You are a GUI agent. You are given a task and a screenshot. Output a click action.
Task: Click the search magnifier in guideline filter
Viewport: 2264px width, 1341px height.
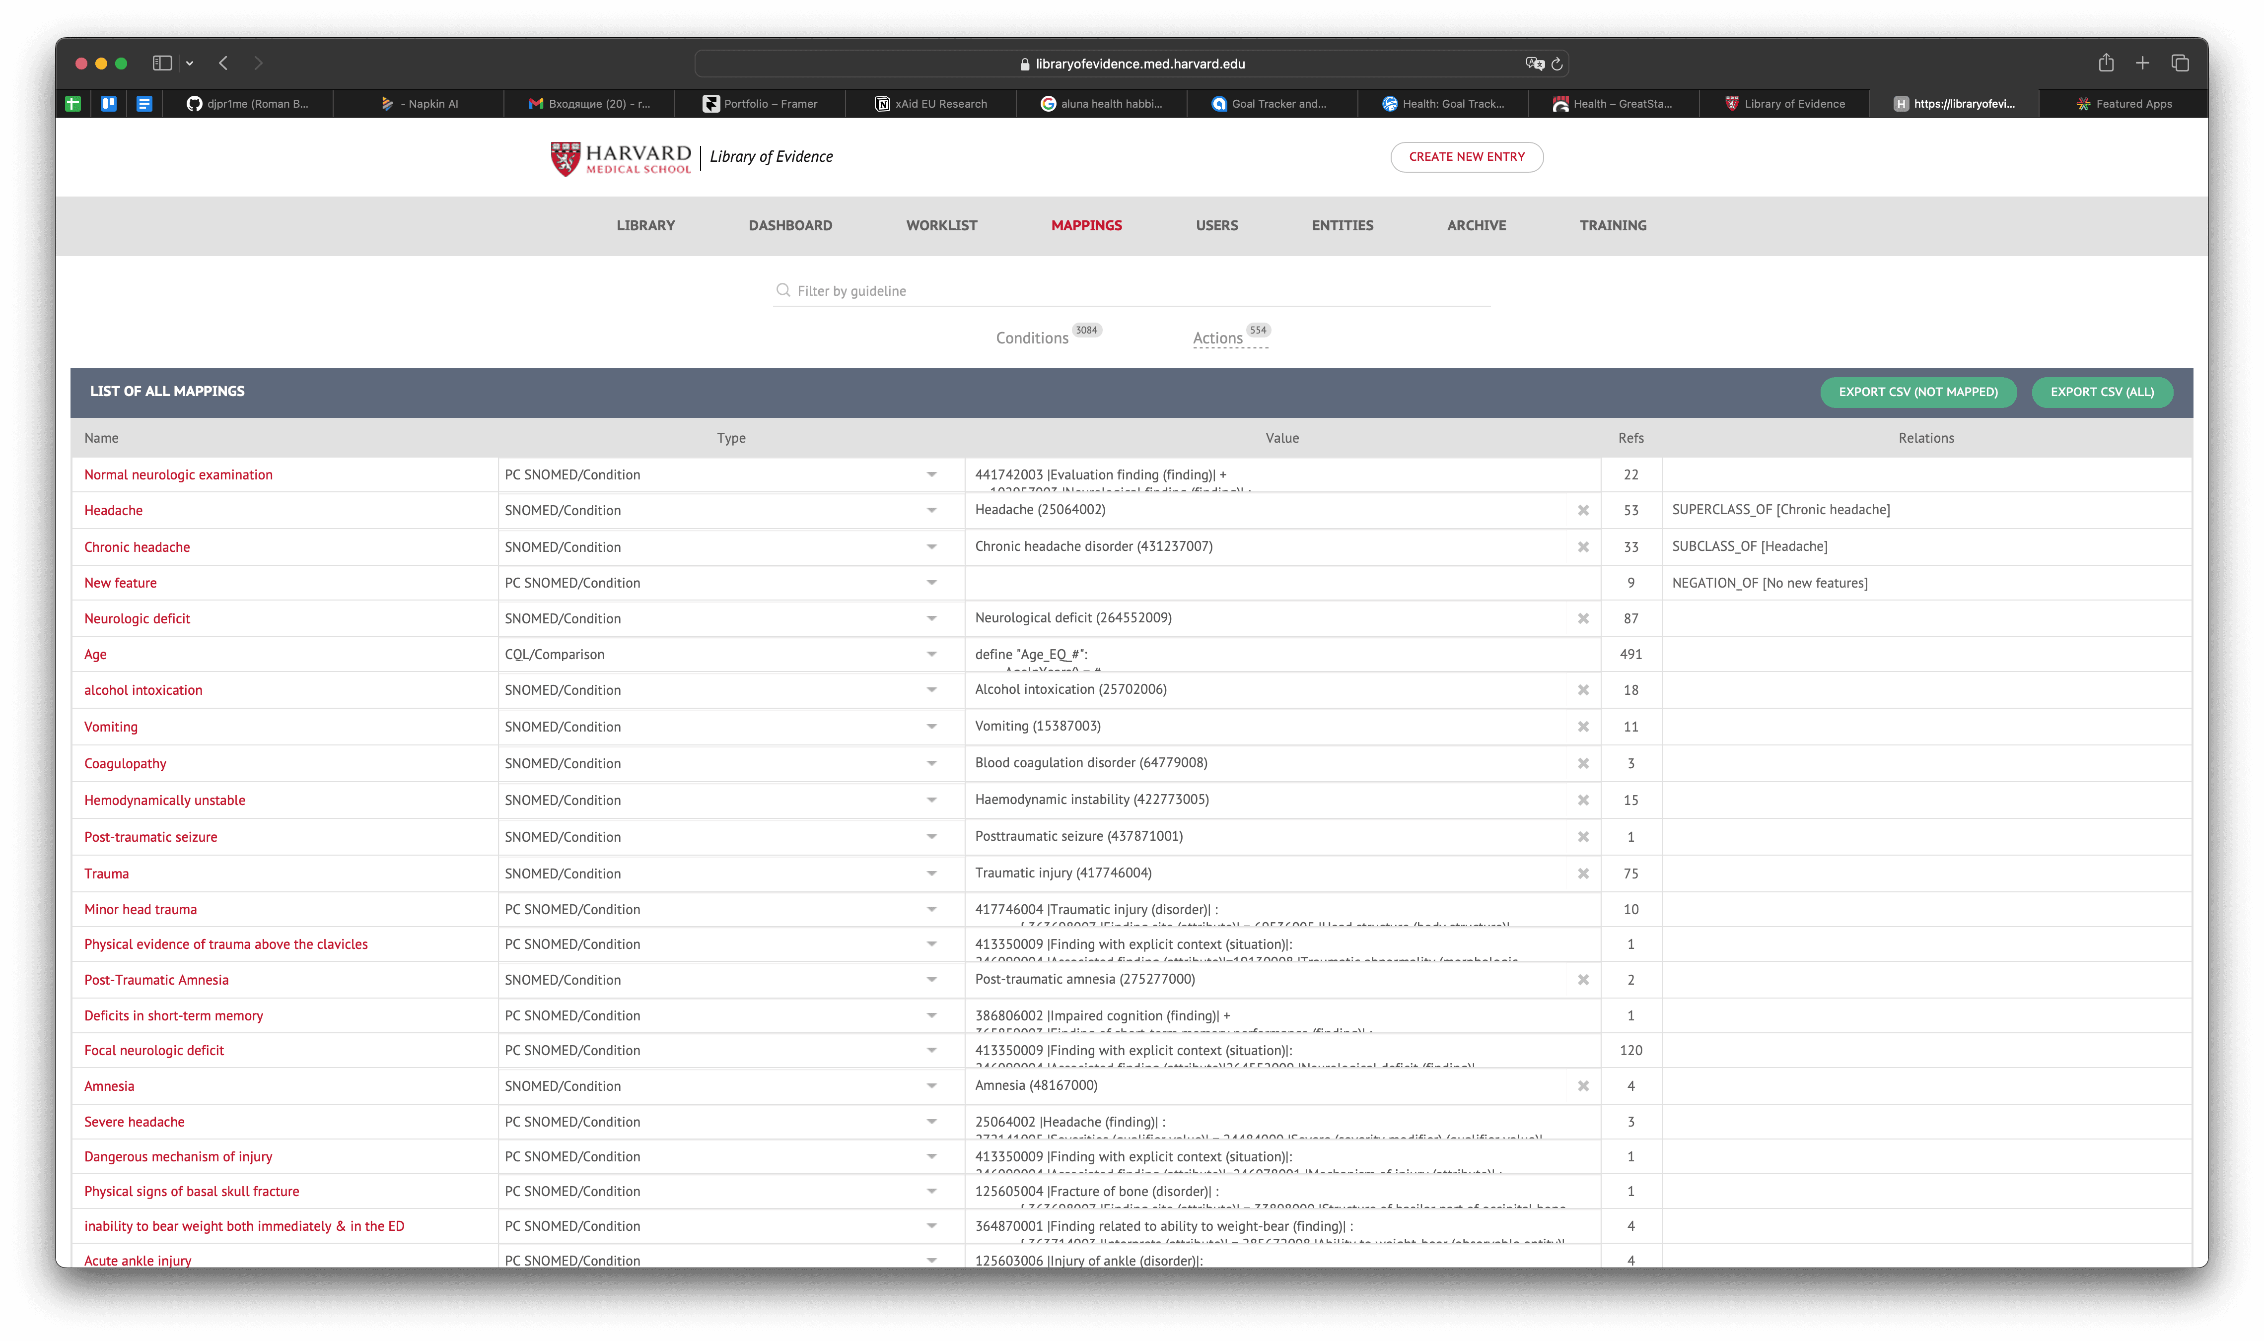click(782, 290)
